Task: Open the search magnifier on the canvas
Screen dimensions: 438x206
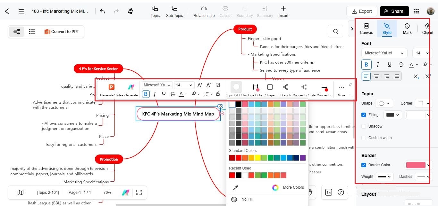Action: [x=335, y=31]
